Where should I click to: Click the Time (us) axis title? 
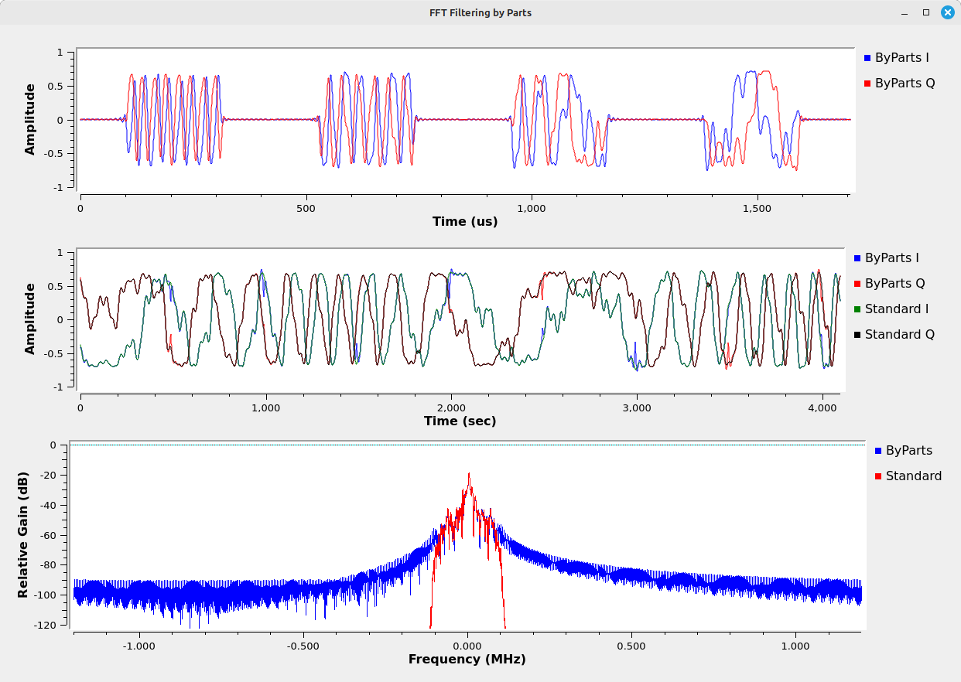[x=464, y=221]
